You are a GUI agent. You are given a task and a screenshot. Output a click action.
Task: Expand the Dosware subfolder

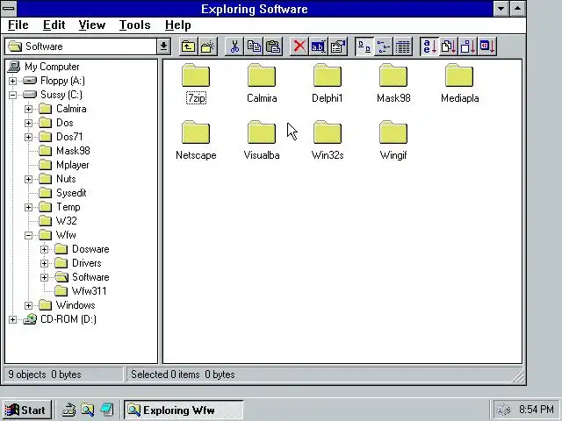pyautogui.click(x=44, y=249)
